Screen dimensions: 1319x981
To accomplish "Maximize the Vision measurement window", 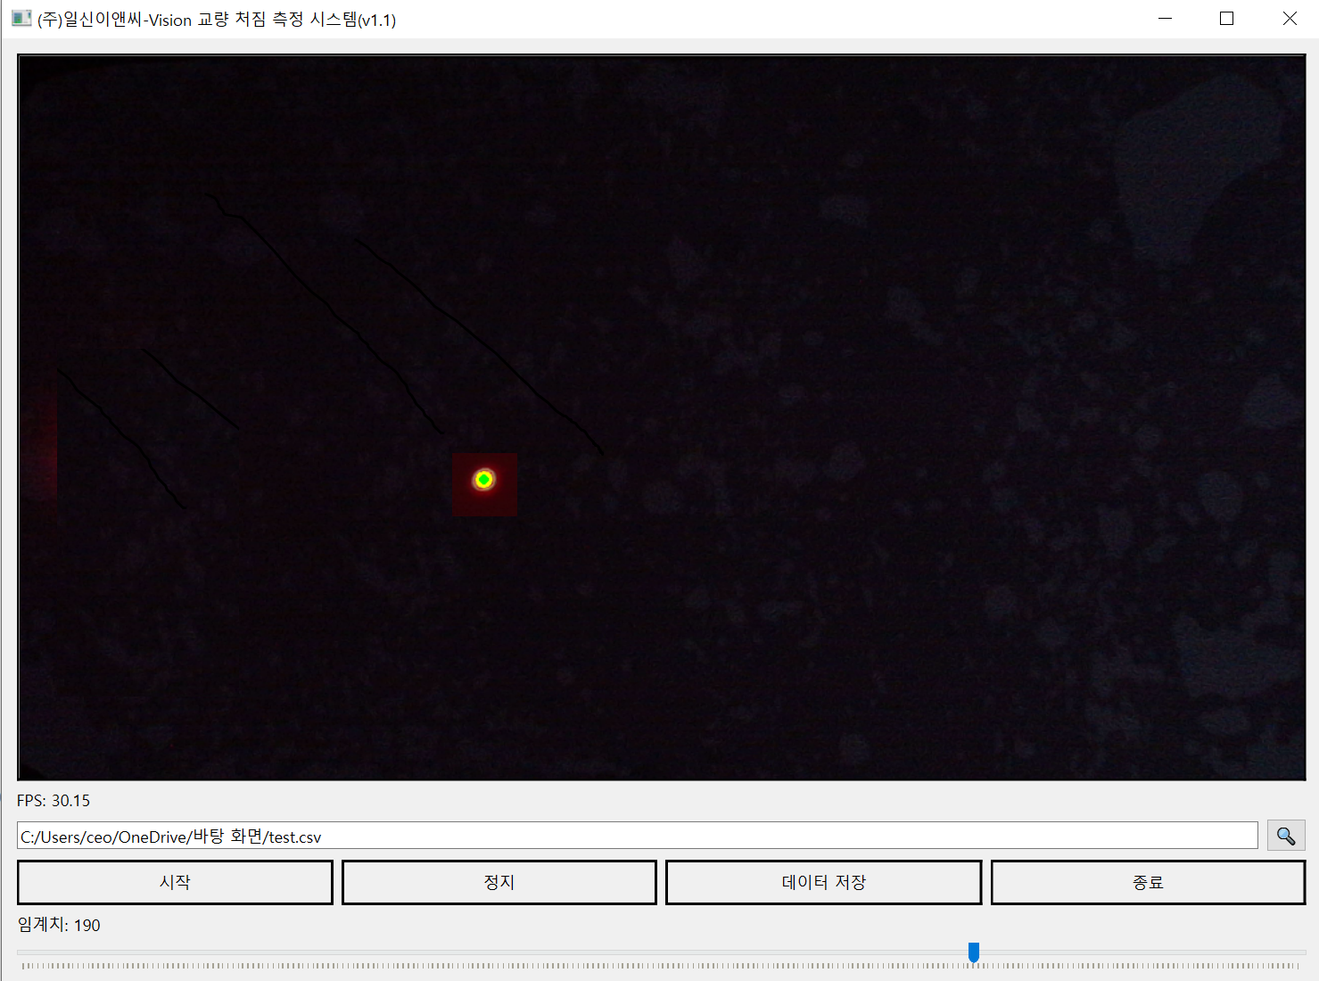I will tap(1227, 19).
